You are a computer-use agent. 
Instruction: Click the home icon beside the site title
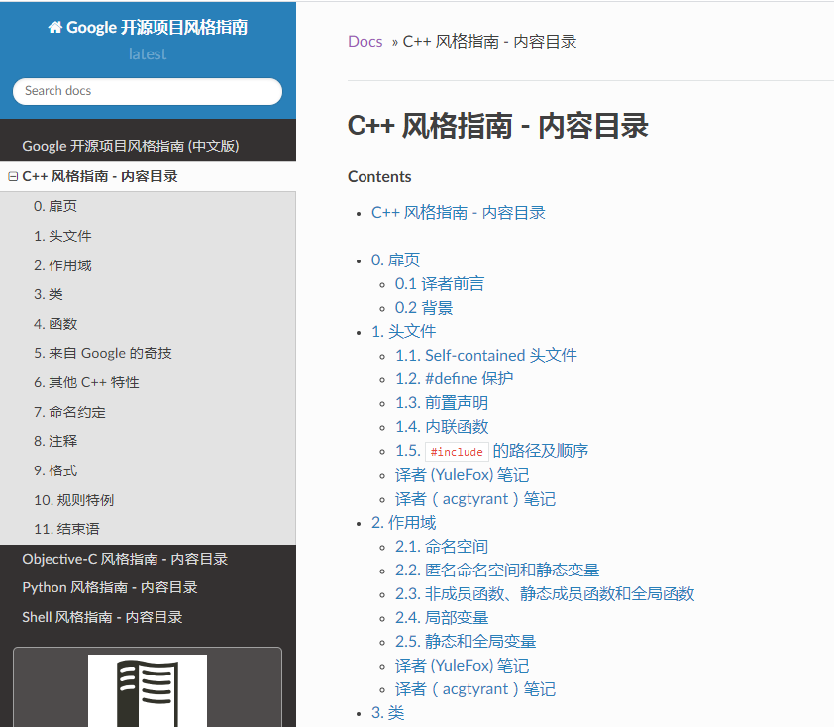pos(55,27)
